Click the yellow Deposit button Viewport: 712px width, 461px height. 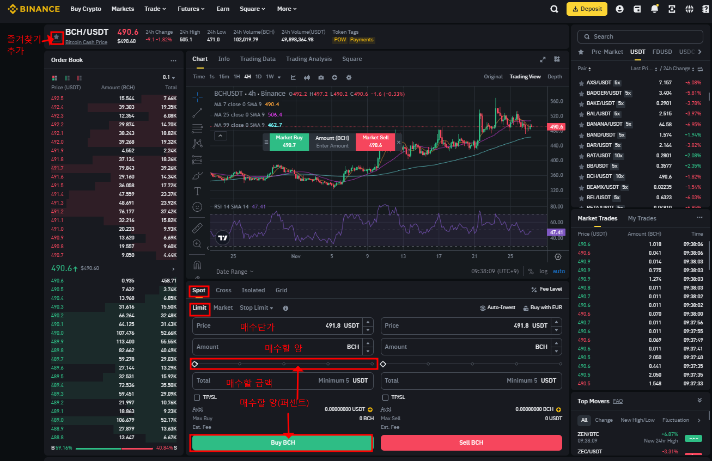coord(587,9)
